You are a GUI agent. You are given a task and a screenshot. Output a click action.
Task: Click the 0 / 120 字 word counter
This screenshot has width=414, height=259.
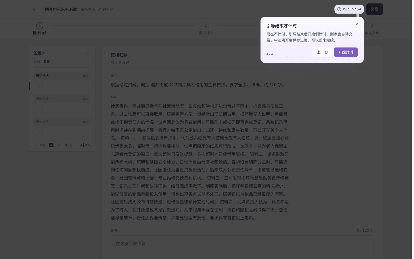[x=365, y=231]
